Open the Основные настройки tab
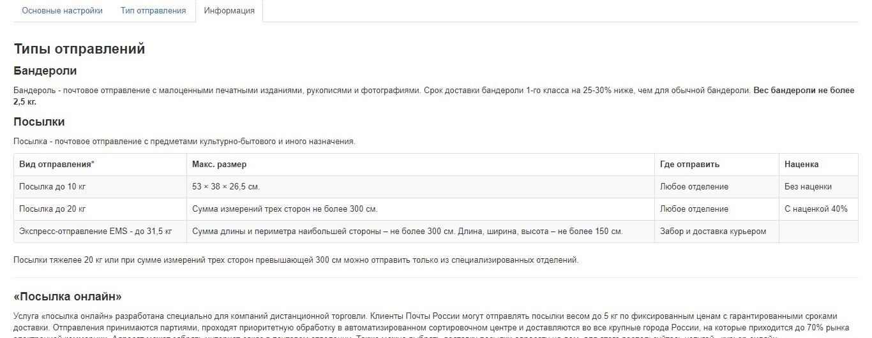Screen dimensions: 872x338 pos(62,11)
